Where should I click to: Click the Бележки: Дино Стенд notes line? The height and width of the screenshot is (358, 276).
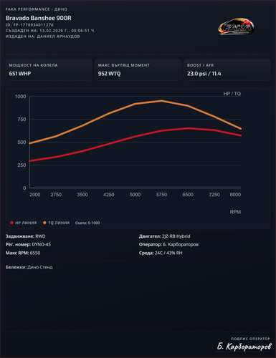(x=29, y=267)
